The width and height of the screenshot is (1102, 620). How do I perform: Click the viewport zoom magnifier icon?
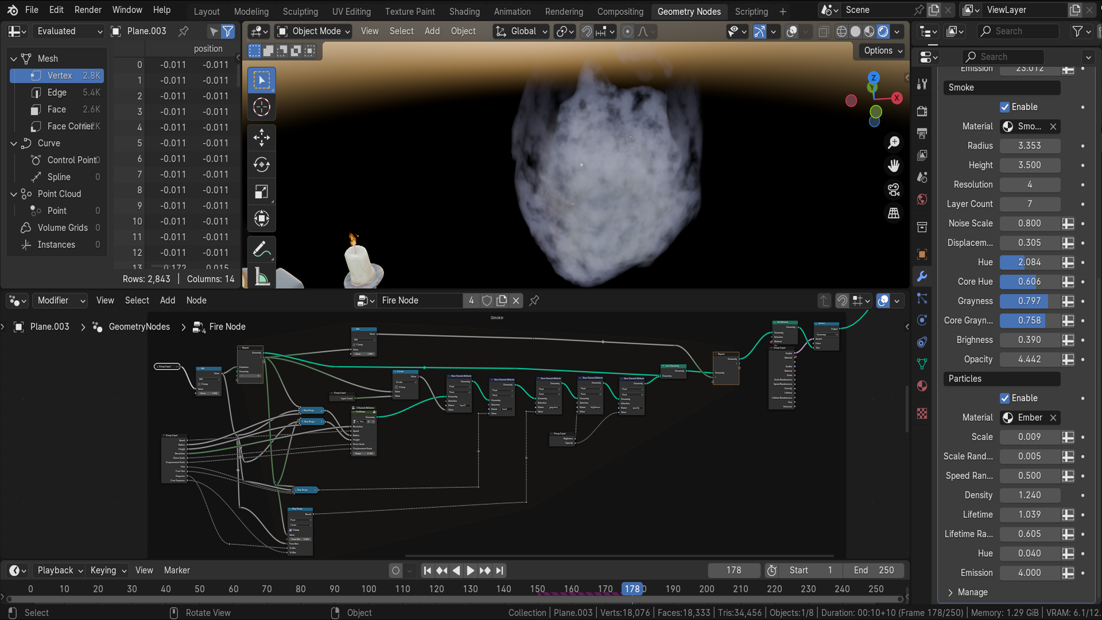click(x=894, y=142)
